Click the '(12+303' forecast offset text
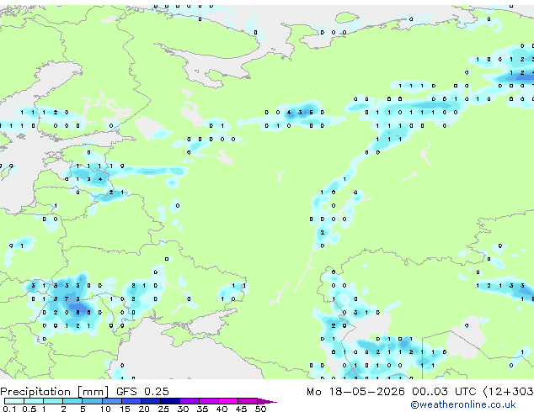This screenshot has width=534, height=412. (x=508, y=392)
